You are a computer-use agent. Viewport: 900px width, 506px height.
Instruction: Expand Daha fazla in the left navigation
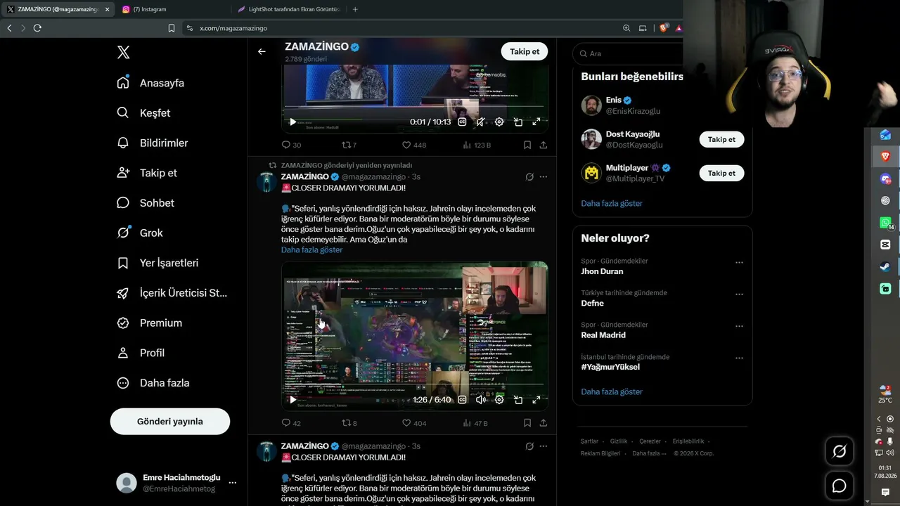pos(153,383)
